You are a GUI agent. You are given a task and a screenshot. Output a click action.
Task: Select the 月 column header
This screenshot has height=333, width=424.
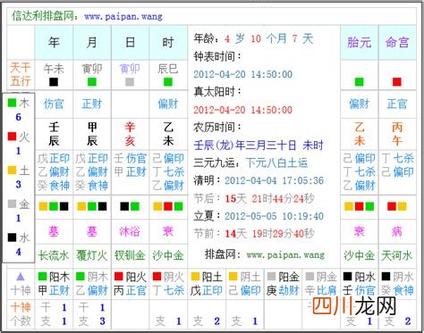pyautogui.click(x=92, y=43)
